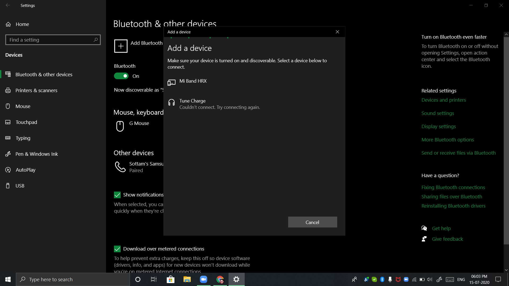509x286 pixels.
Task: Click the Settings gear icon in taskbar
Action: pos(236,279)
